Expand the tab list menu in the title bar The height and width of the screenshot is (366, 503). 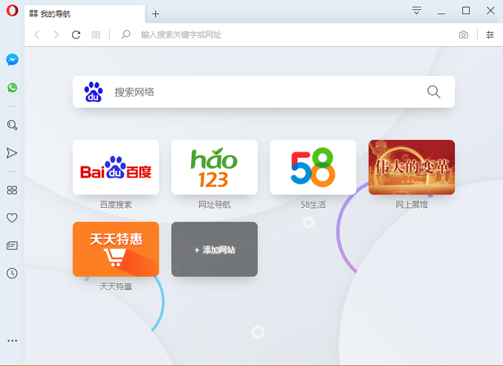(416, 11)
